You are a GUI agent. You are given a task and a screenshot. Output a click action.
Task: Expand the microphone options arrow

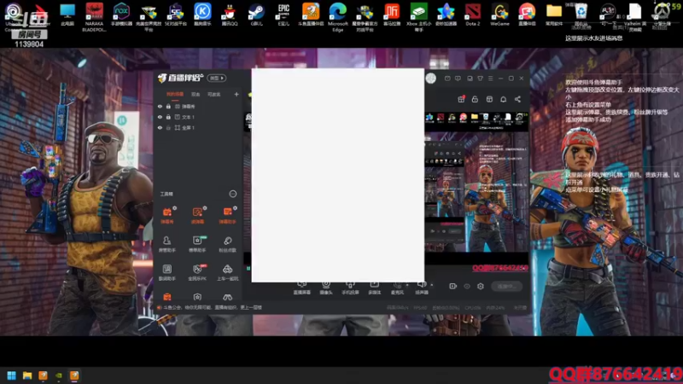pyautogui.click(x=407, y=285)
